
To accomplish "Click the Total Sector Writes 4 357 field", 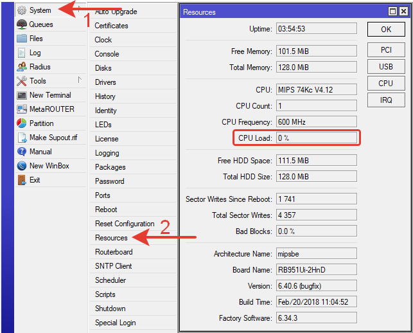I will (317, 215).
